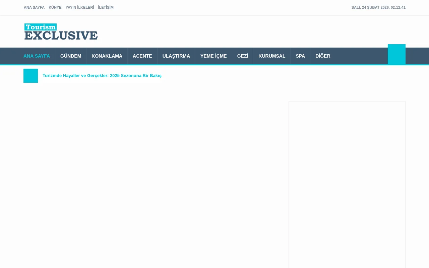The image size is (429, 268).
Task: Open the YEME İÇME category
Action: (x=213, y=56)
